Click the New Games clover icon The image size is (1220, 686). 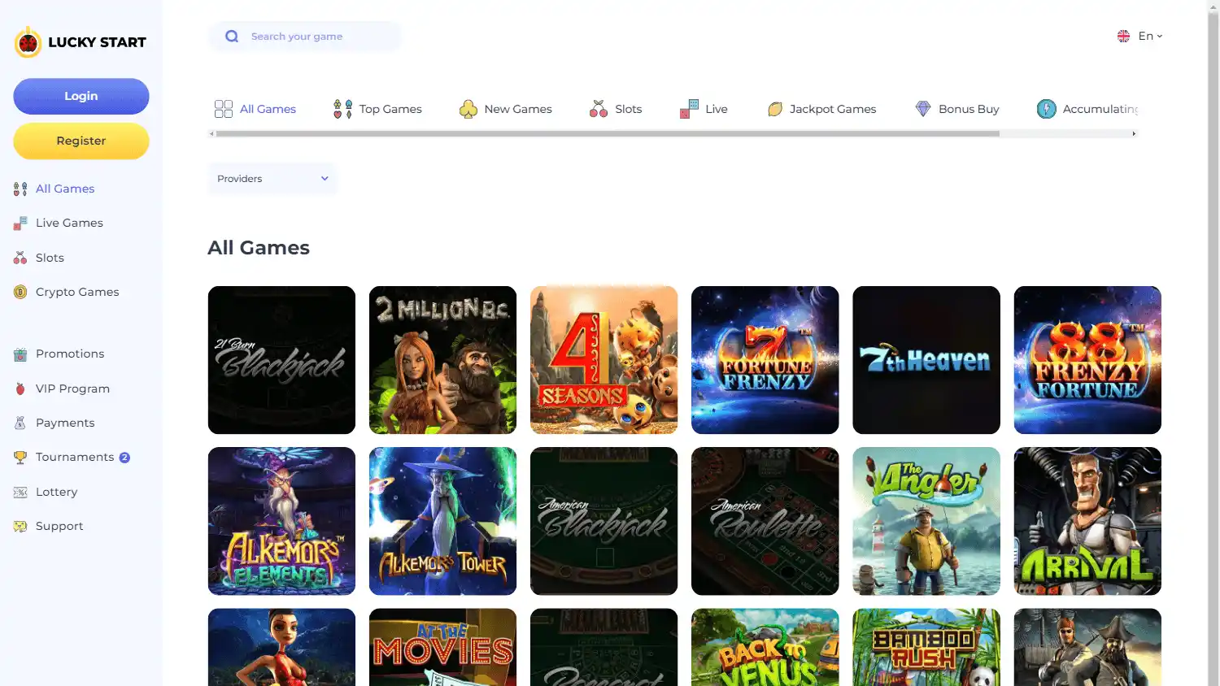(x=468, y=109)
